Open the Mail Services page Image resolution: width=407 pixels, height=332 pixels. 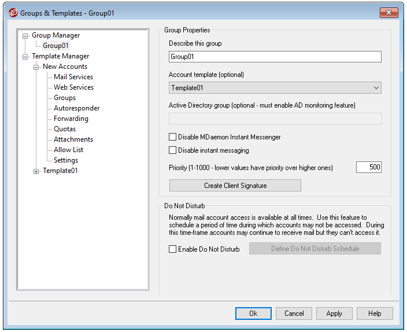pos(73,77)
